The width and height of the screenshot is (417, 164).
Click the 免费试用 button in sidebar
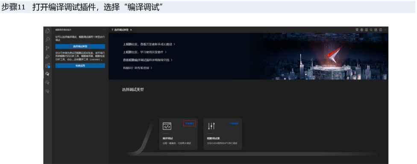[x=80, y=66]
